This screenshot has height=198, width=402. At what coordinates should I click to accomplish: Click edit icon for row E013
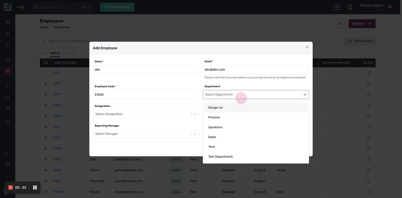point(368,94)
